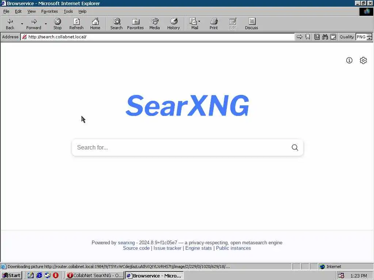Image resolution: width=374 pixels, height=280 pixels.
Task: Launch Internet Explorer from quick launch
Action: 39,276
